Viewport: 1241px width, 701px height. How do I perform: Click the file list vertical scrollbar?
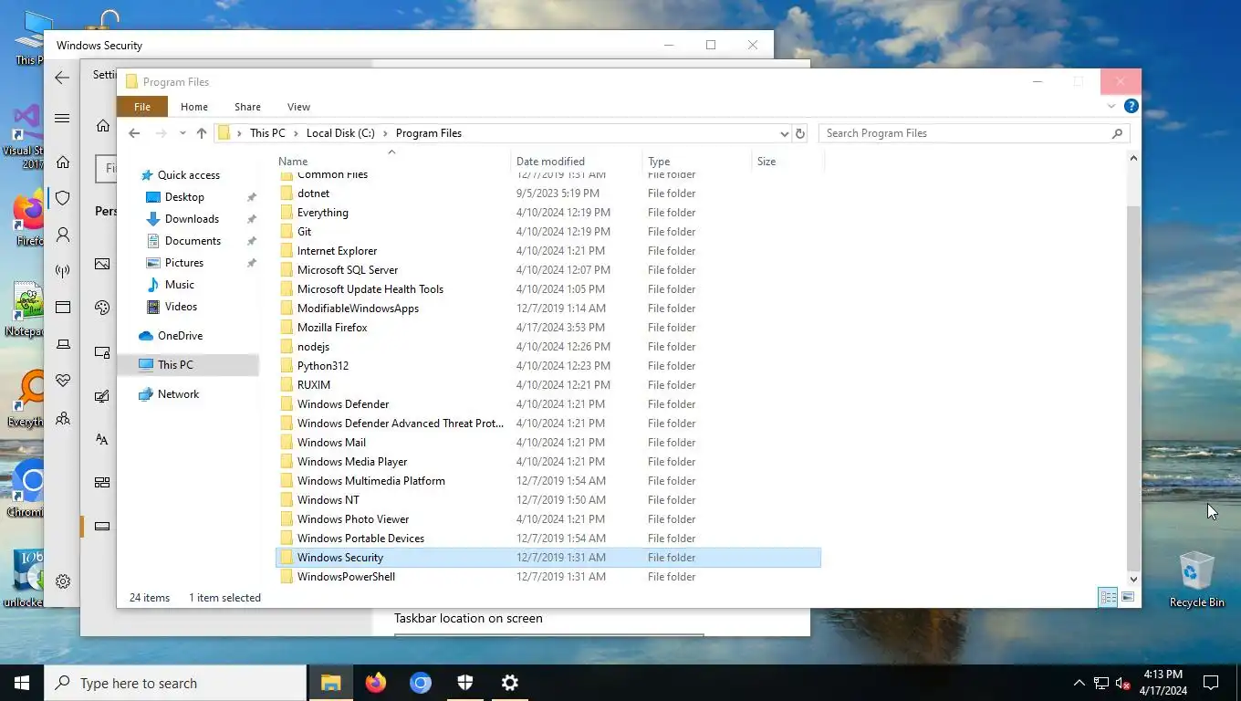tap(1133, 387)
